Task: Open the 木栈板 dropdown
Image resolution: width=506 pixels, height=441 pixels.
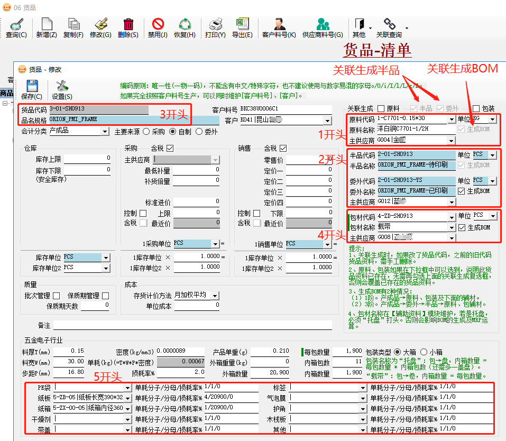Action: (363, 419)
